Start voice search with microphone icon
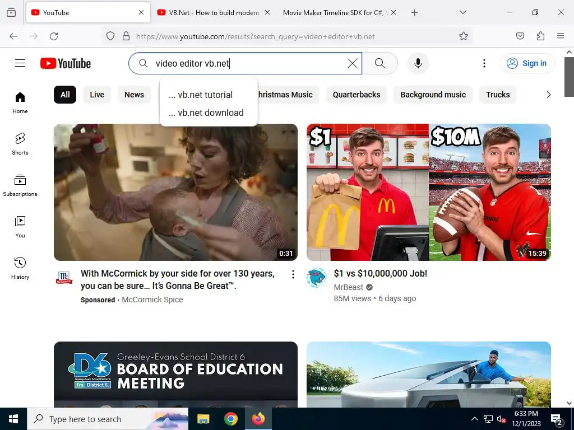 pos(418,63)
